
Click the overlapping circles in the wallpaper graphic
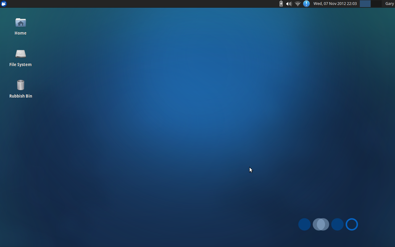click(x=321, y=224)
